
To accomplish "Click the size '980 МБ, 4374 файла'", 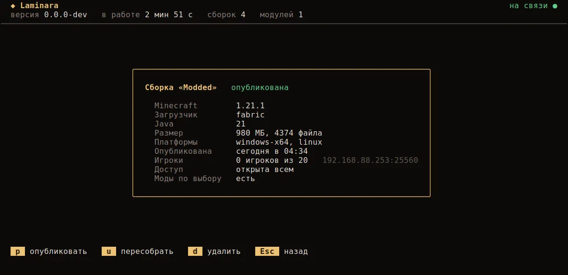I will pos(279,133).
